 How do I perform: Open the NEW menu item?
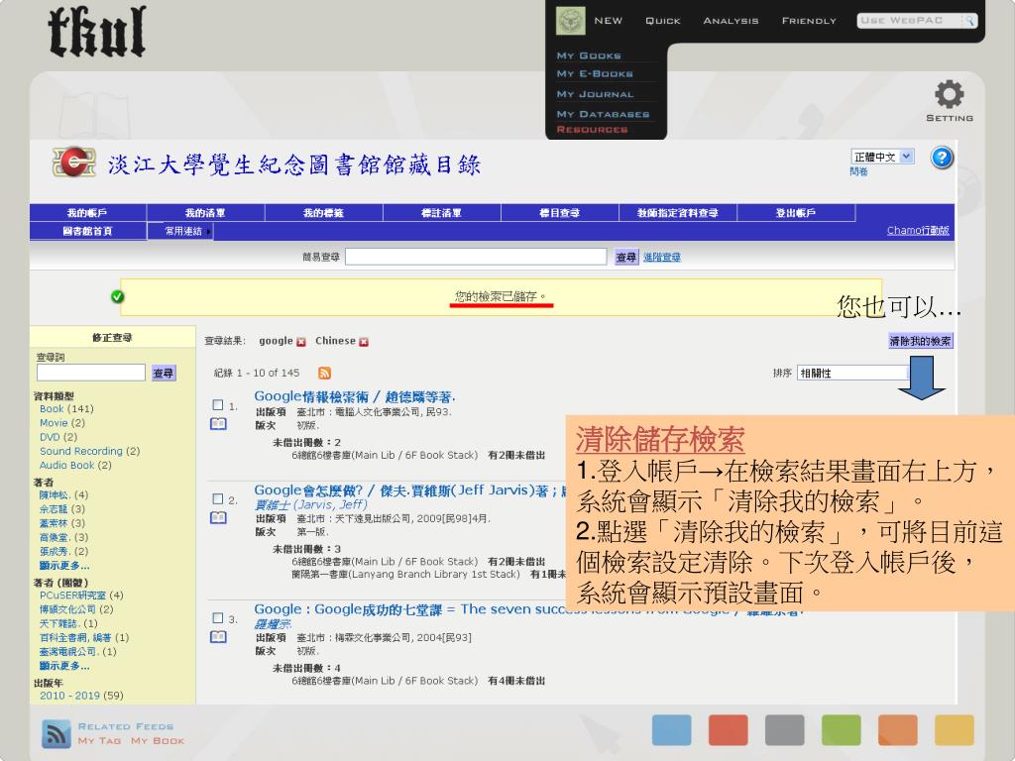(609, 21)
